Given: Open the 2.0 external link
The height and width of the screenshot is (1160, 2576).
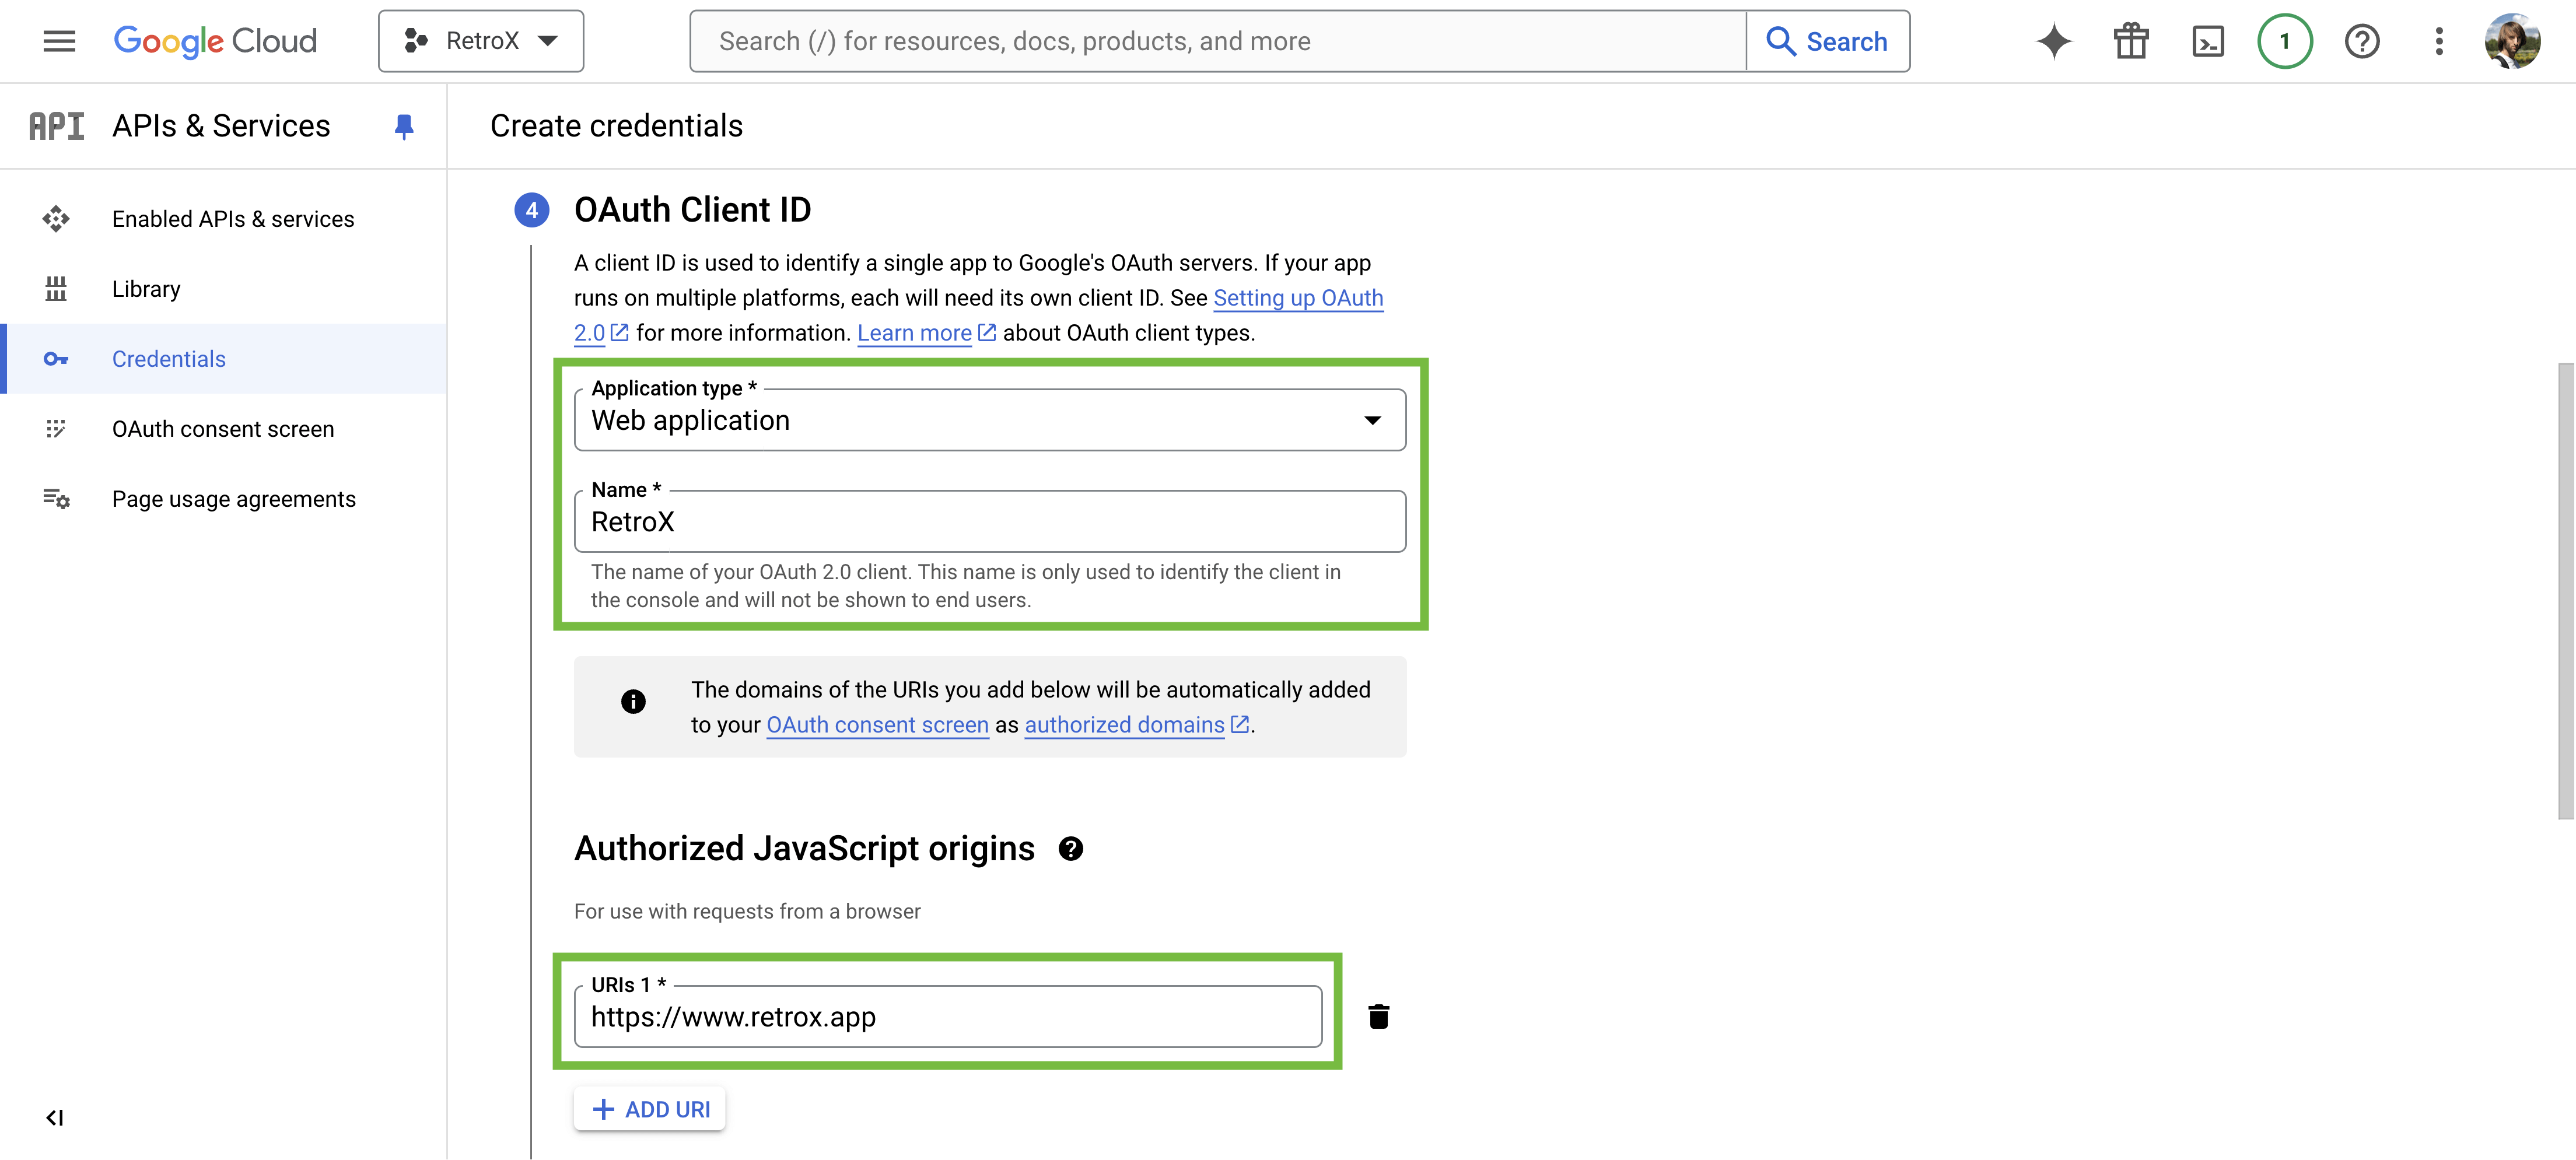Looking at the screenshot, I should click(x=601, y=333).
